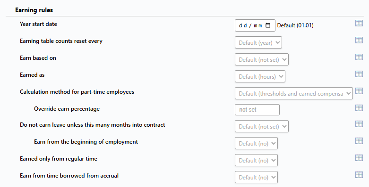This screenshot has height=187, width=369.
Task: Expand Earn from time borrowed from accrual dropdown
Action: [256, 177]
